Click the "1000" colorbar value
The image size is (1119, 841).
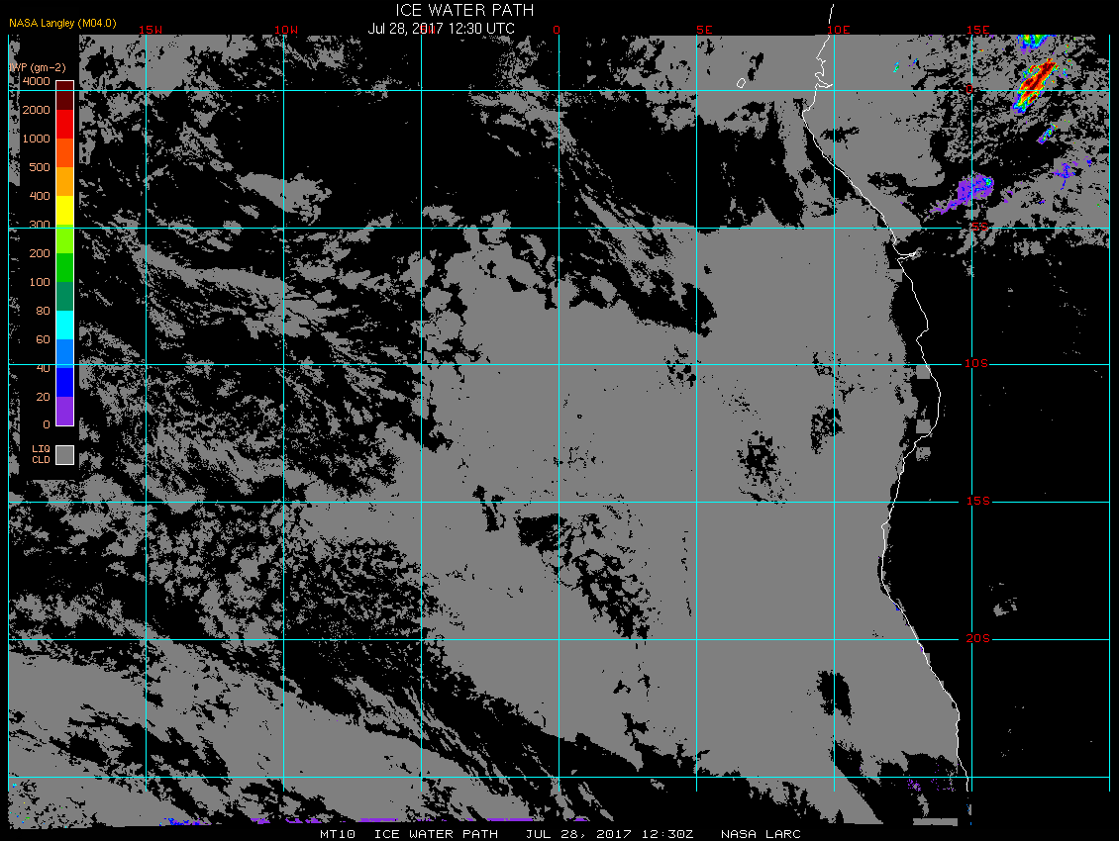tap(37, 139)
